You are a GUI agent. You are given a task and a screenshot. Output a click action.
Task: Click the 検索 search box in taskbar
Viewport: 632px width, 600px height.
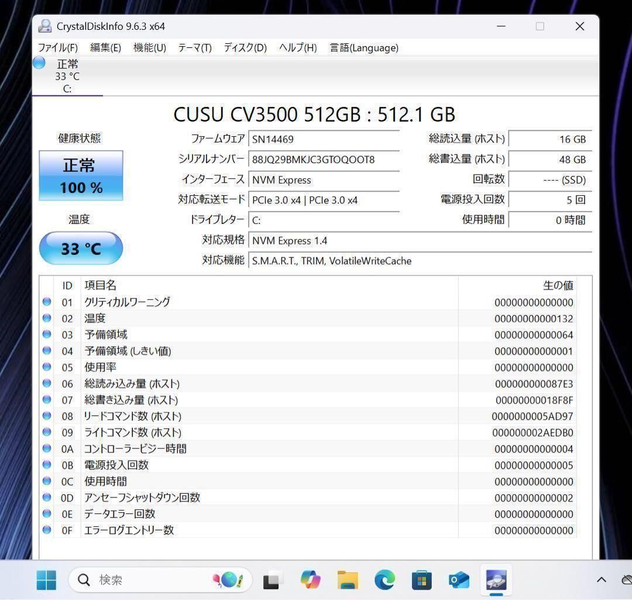146,580
